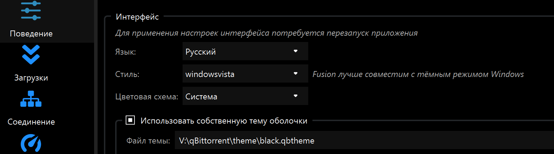Click the Connection network icon
Image resolution: width=554 pixels, height=154 pixels.
31,99
